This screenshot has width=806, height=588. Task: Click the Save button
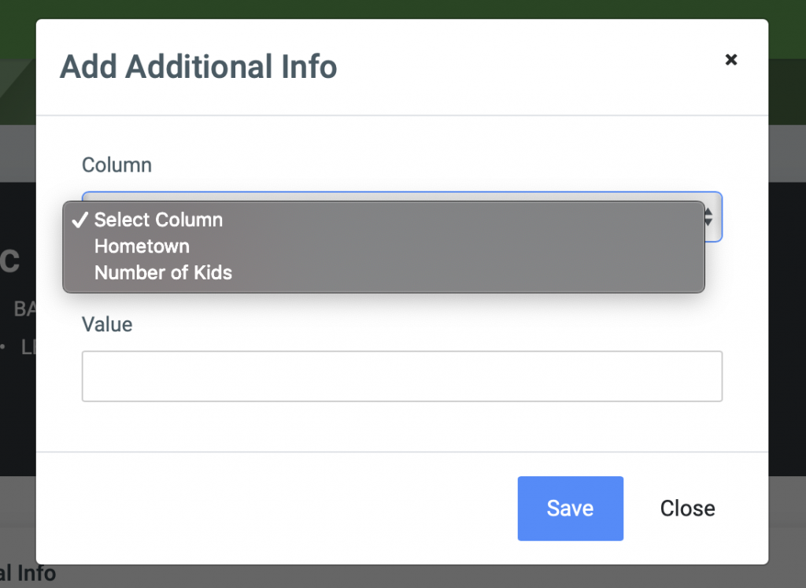coord(570,508)
